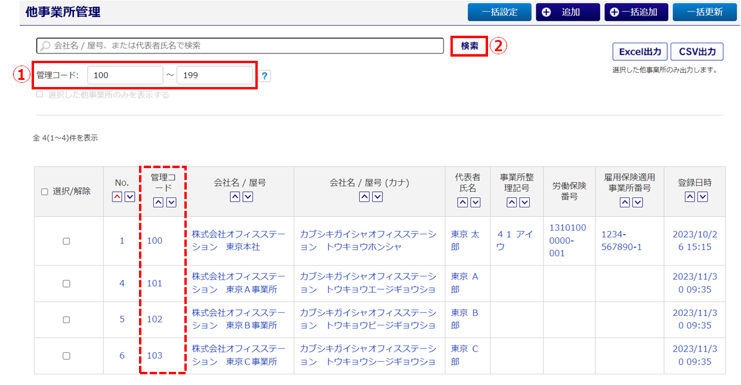Sort 会社名 / 屋号 (カナ) column ascending
Viewport: 741px width, 385px height.
tap(364, 197)
